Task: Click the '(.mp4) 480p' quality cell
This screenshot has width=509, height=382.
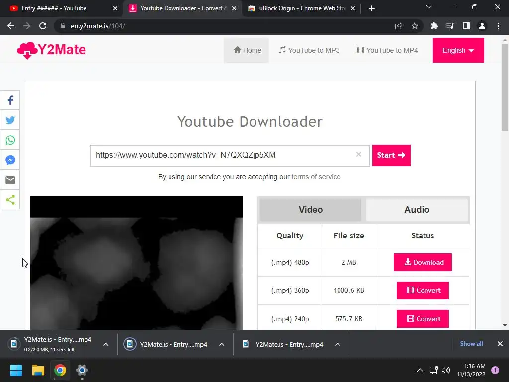Action: 290,262
